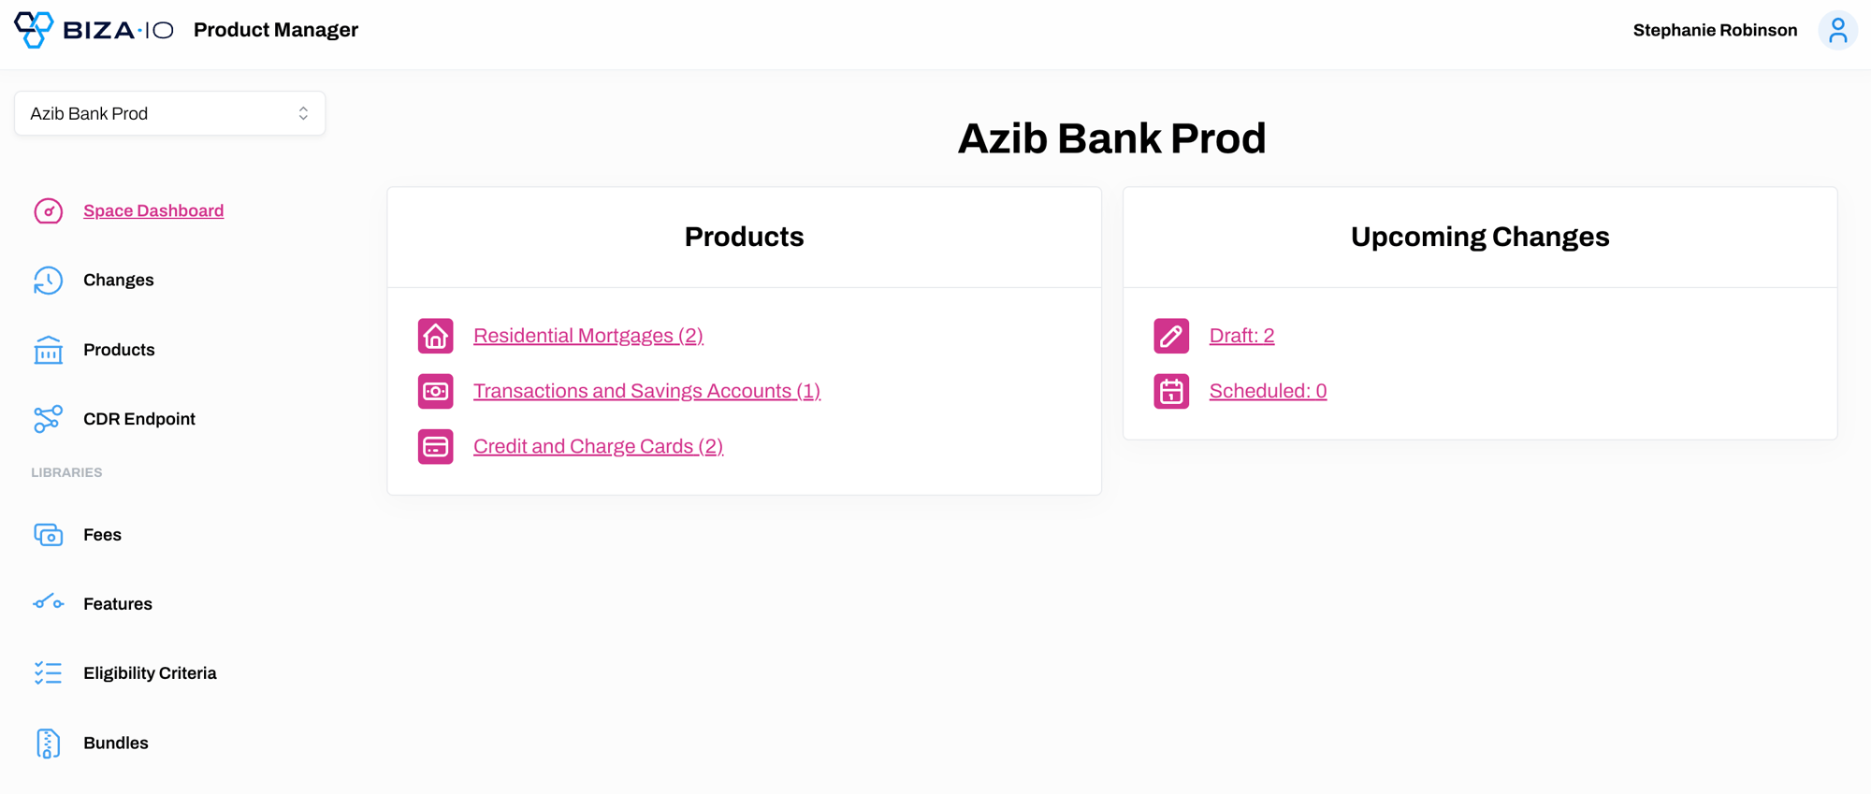This screenshot has width=1871, height=794.
Task: Click the Draft pencil icon under Upcoming Changes
Action: click(x=1170, y=335)
